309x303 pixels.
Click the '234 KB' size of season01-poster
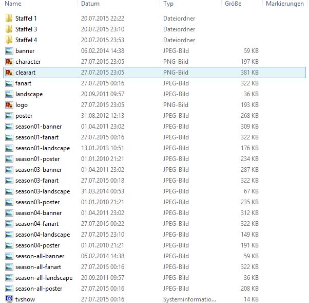coord(249,159)
